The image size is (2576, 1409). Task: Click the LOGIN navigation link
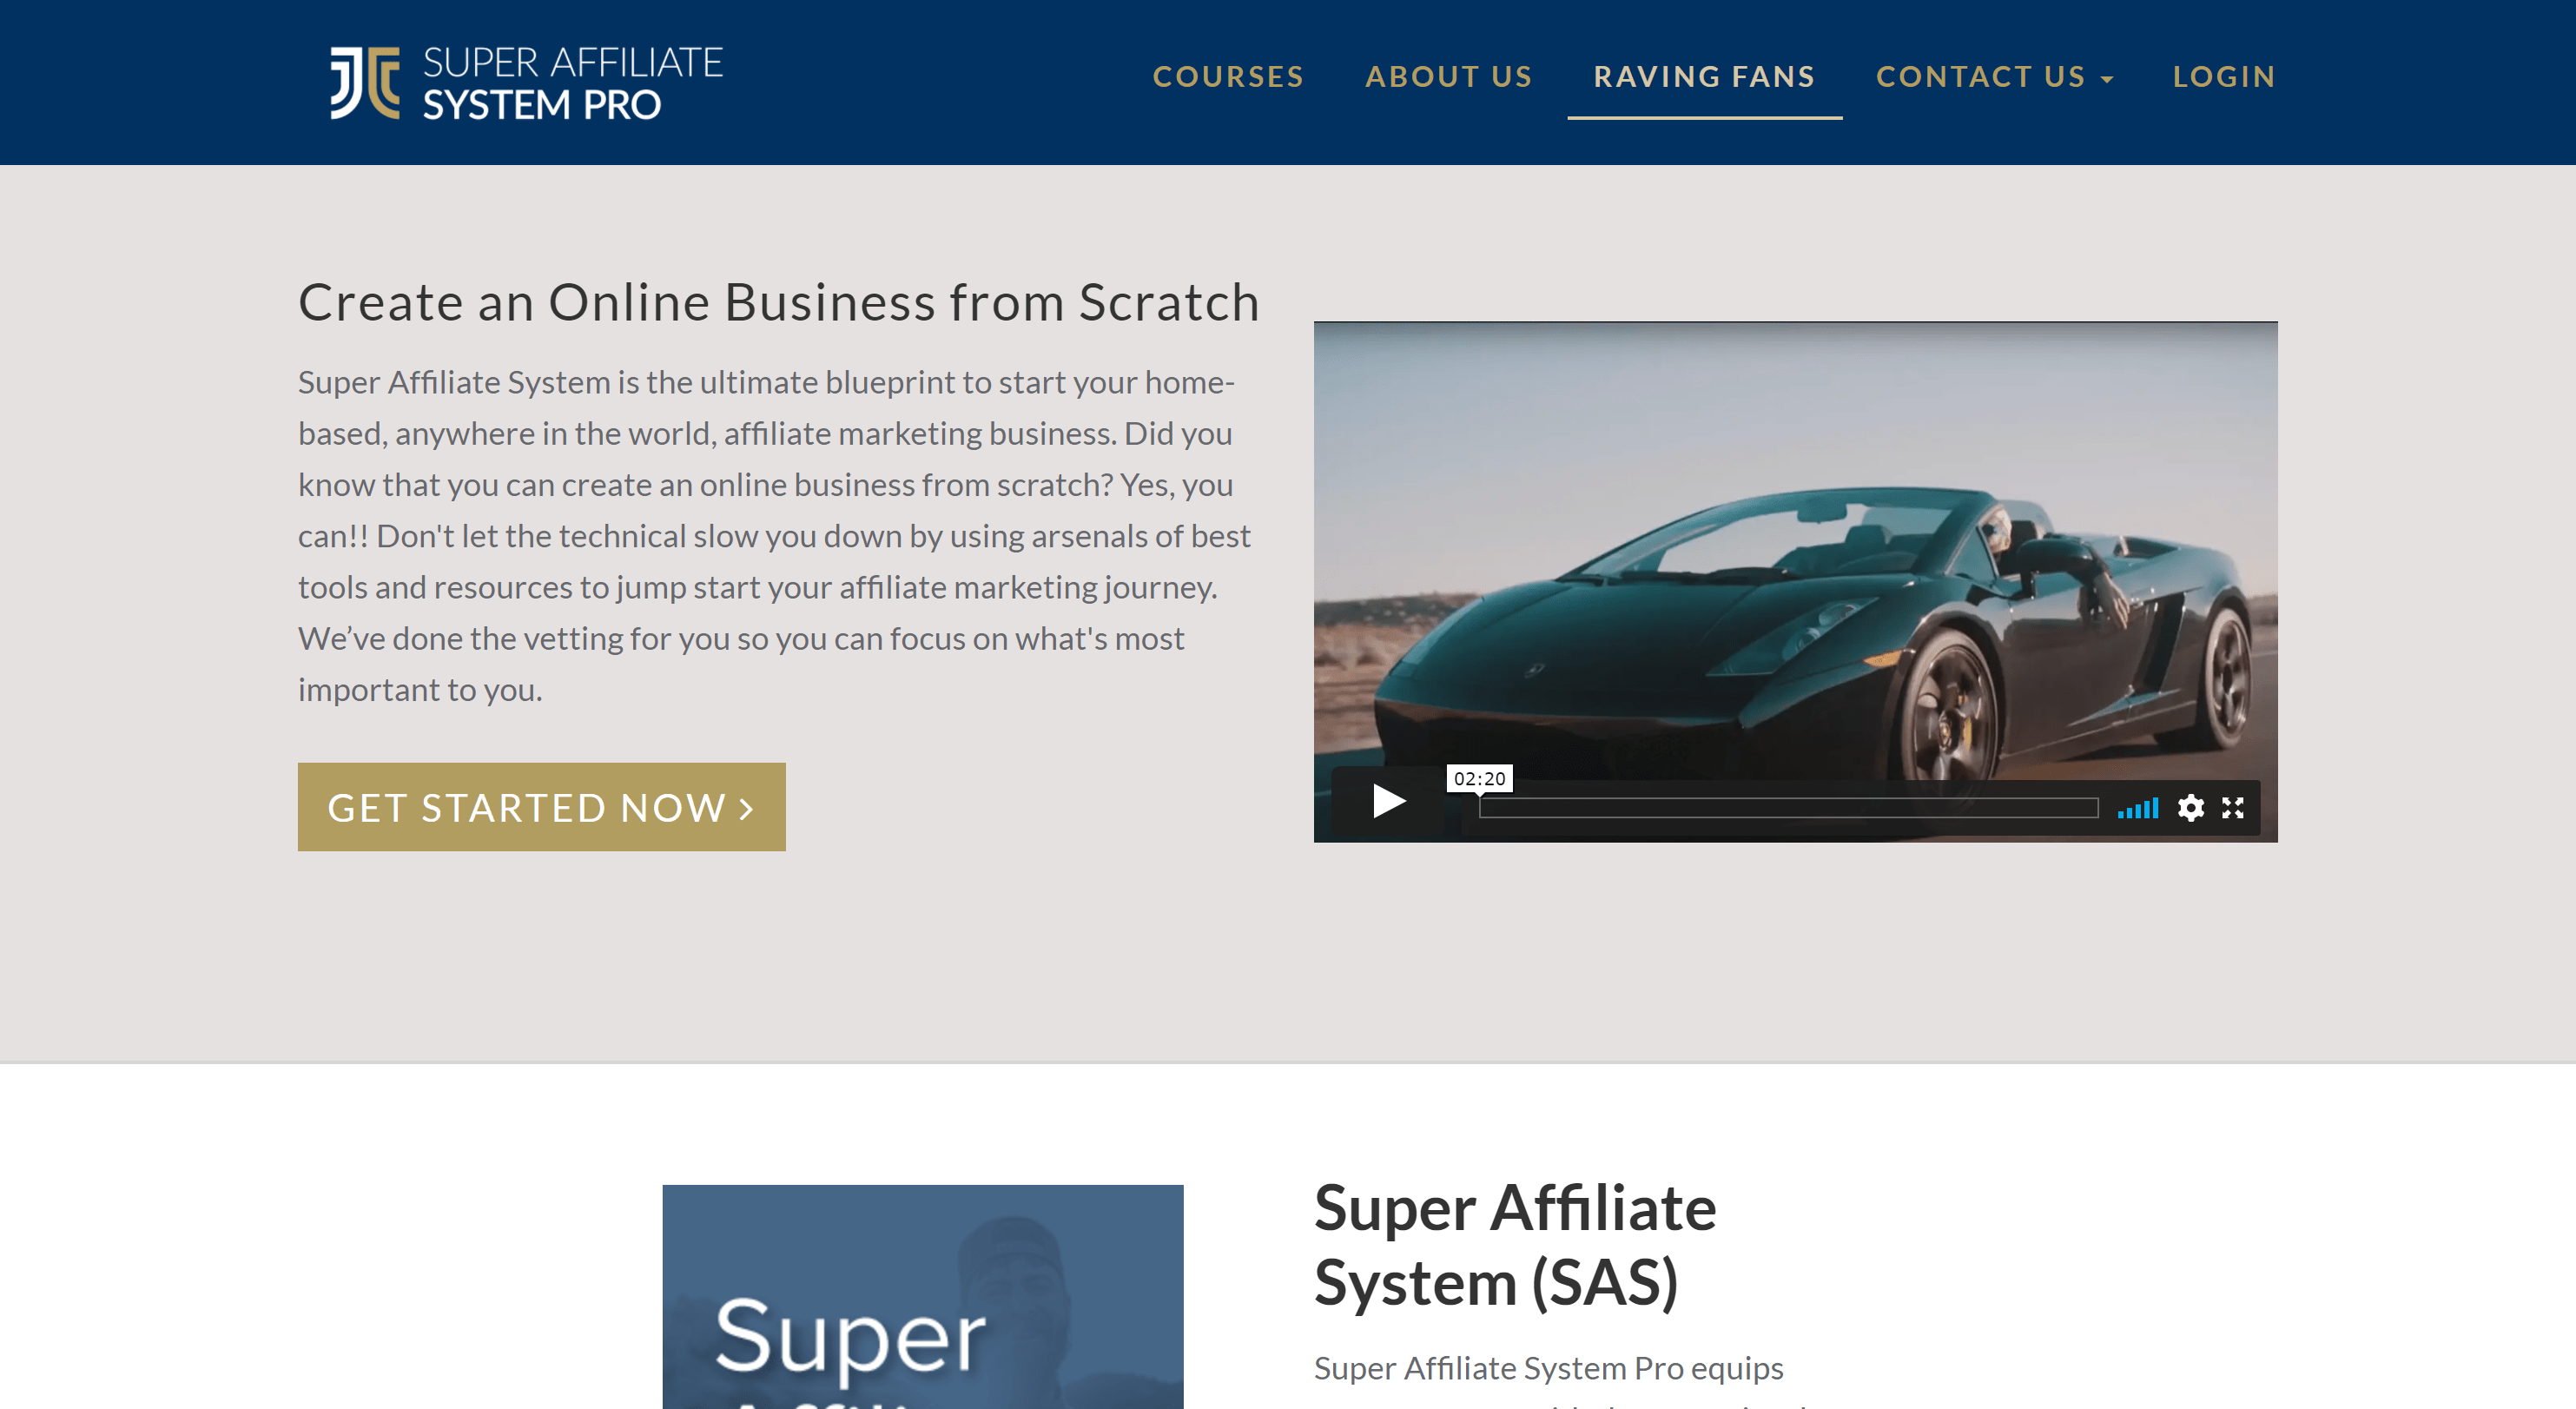coord(2224,76)
